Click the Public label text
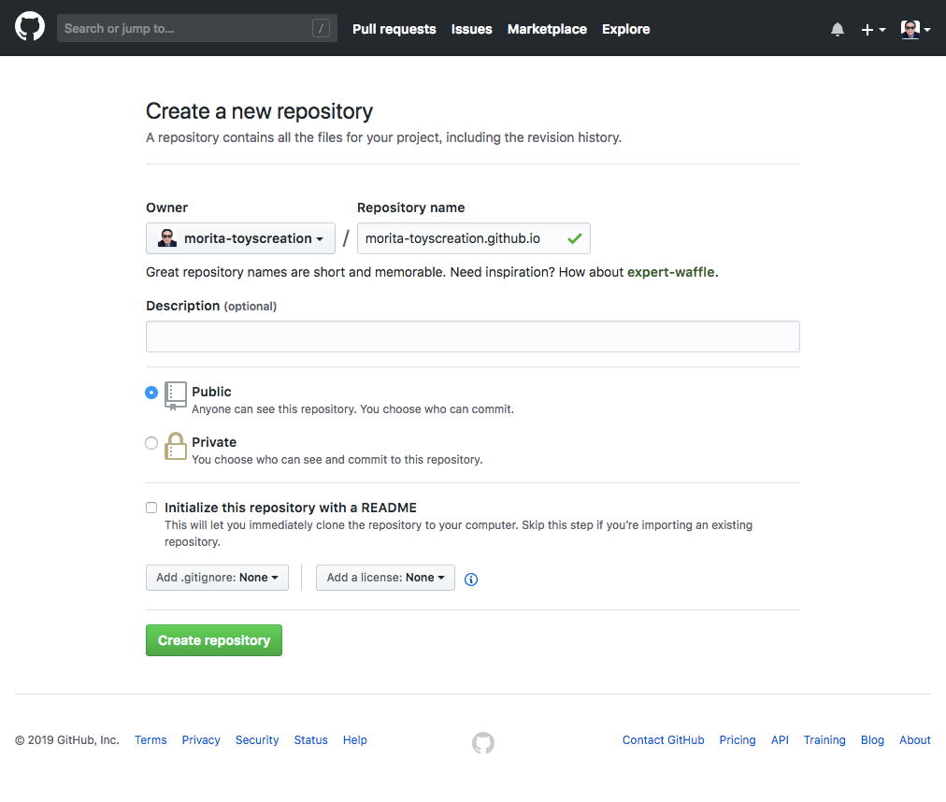The height and width of the screenshot is (802, 946). click(x=211, y=392)
